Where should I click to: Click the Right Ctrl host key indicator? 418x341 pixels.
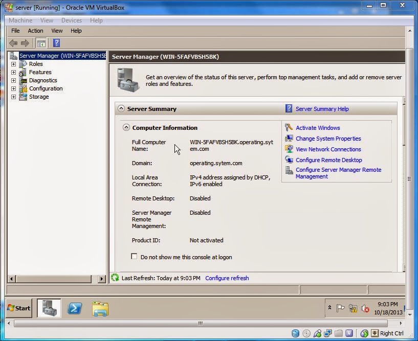(x=391, y=333)
